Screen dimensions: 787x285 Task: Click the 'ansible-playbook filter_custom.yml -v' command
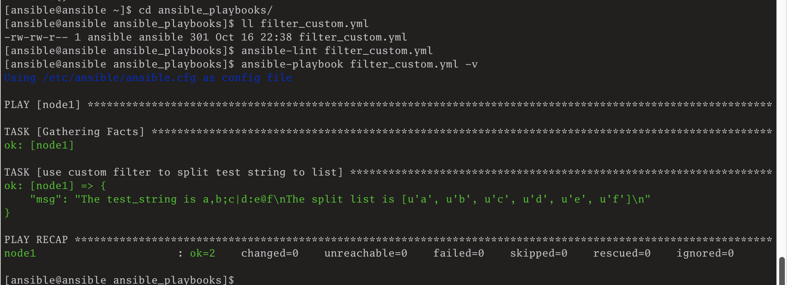(359, 64)
